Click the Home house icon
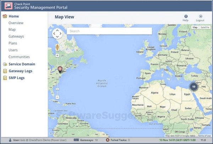The image size is (213, 144). pyautogui.click(x=5, y=16)
